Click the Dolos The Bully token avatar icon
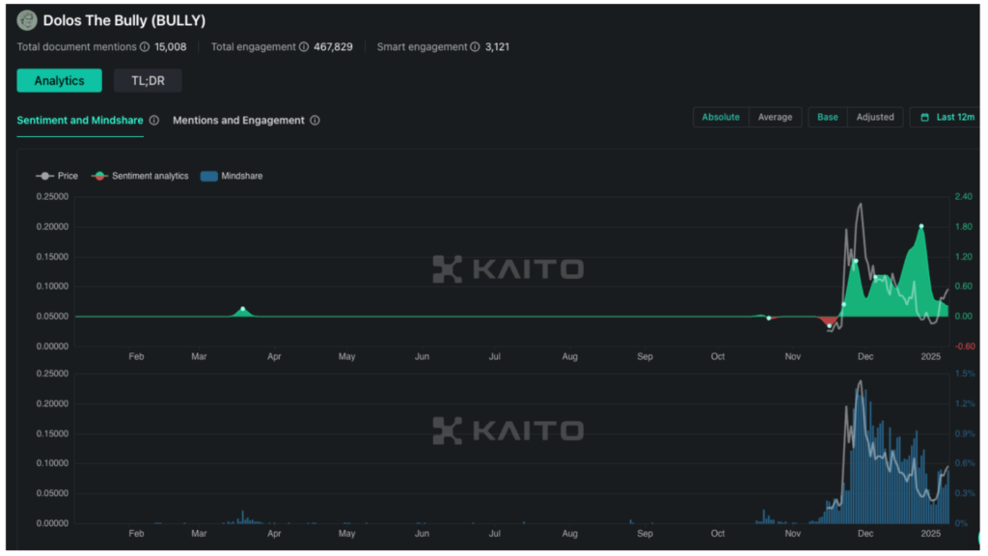This screenshot has height=556, width=988. [x=26, y=20]
